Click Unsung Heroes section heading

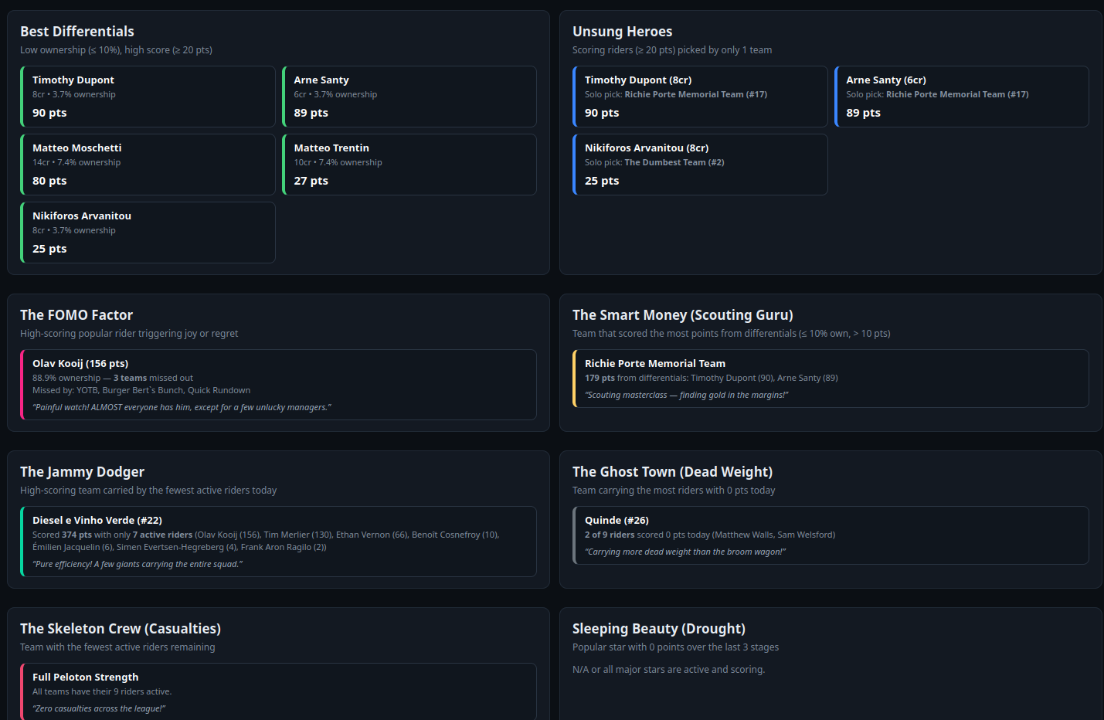coord(622,32)
